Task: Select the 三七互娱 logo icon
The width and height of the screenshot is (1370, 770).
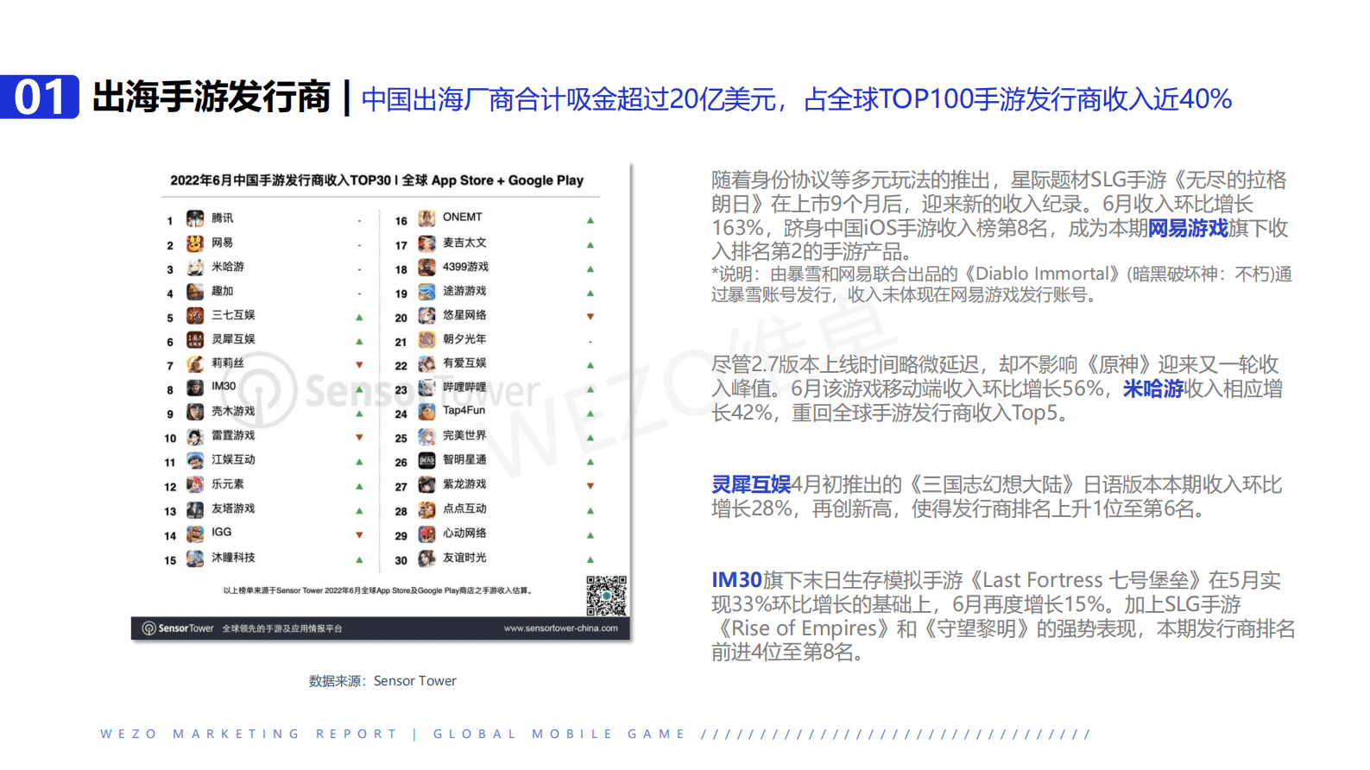Action: [x=196, y=316]
